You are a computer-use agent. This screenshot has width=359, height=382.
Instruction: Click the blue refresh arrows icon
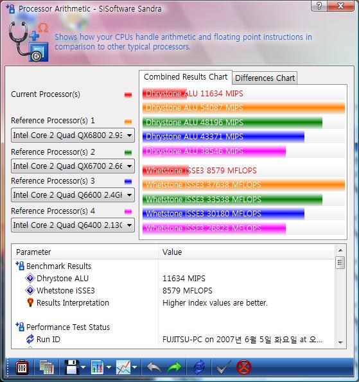(x=199, y=367)
